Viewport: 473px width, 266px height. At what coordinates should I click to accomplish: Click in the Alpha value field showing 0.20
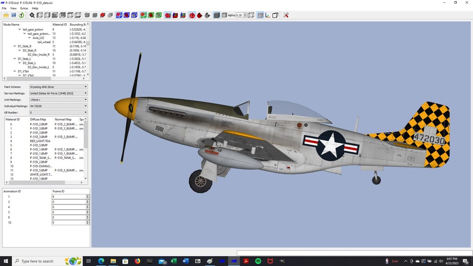click(x=239, y=15)
